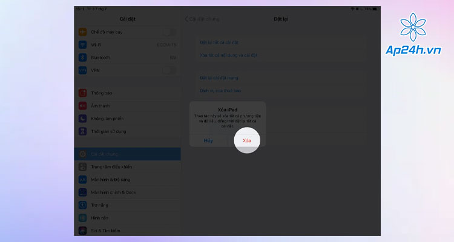Tap the Wi-Fi network name ECOM-TS value

(167, 45)
